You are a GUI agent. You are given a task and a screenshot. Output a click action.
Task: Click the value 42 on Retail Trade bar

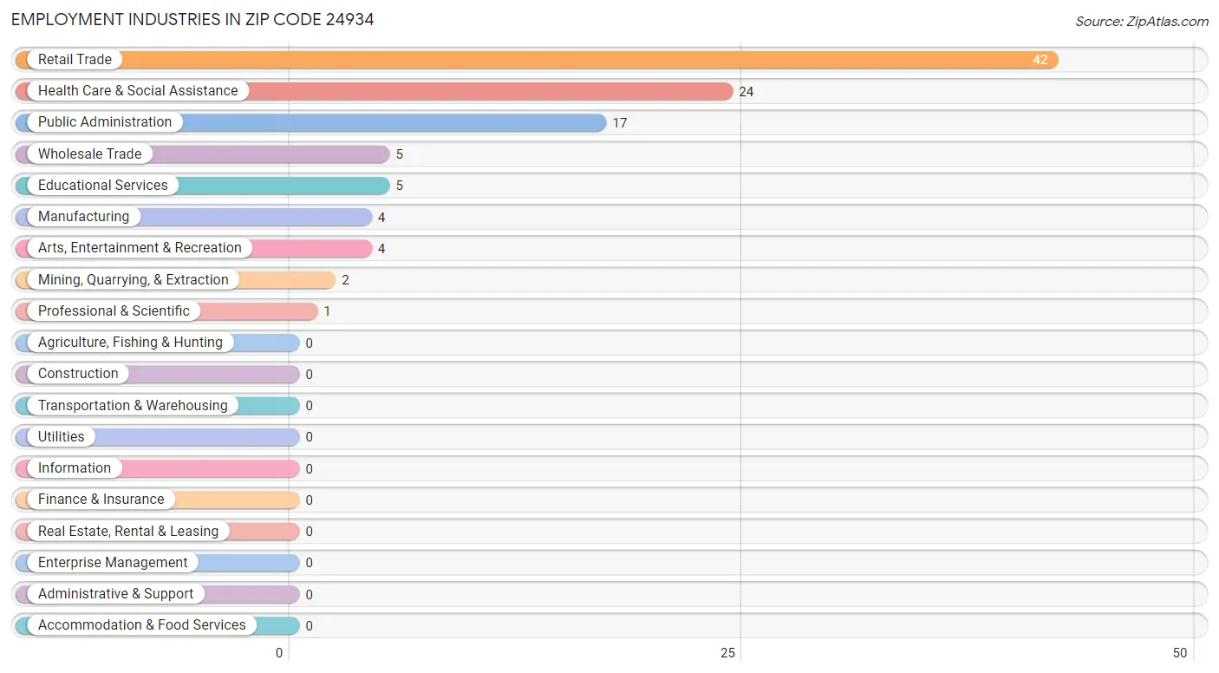(x=1040, y=60)
